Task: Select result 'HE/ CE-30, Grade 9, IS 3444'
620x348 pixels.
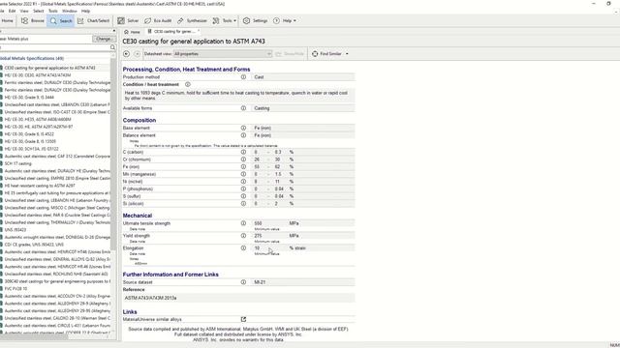Action: coord(29,97)
